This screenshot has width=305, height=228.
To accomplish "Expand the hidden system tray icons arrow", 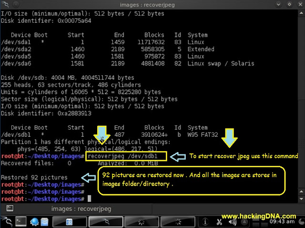I will 244,222.
